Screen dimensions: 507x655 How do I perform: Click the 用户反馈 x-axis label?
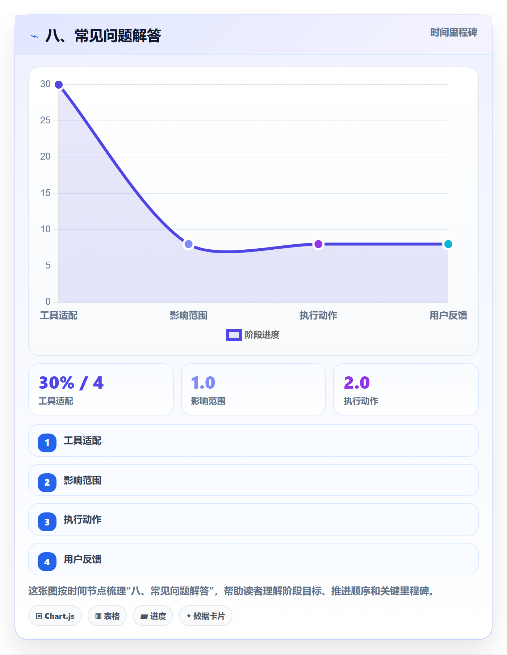coord(448,316)
